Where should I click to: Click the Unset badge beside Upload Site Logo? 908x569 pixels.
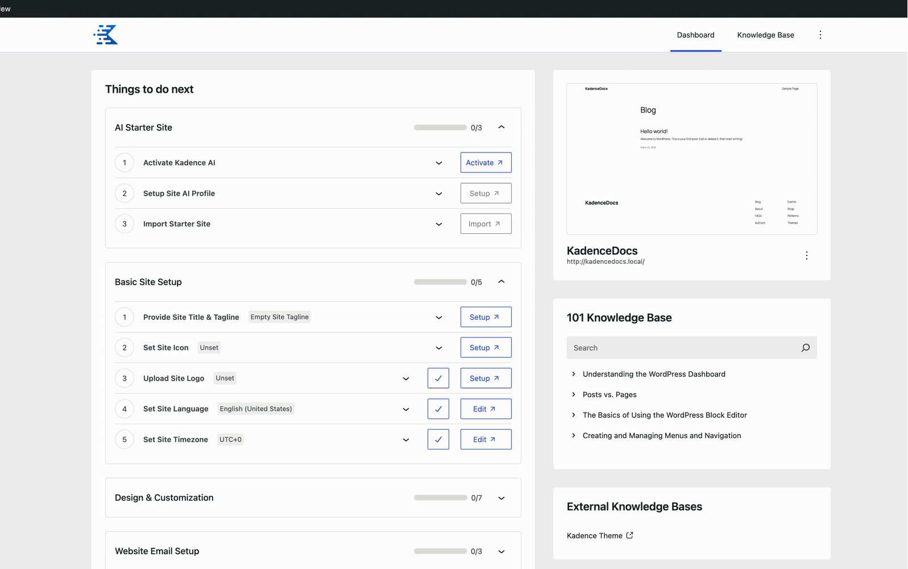pyautogui.click(x=225, y=378)
